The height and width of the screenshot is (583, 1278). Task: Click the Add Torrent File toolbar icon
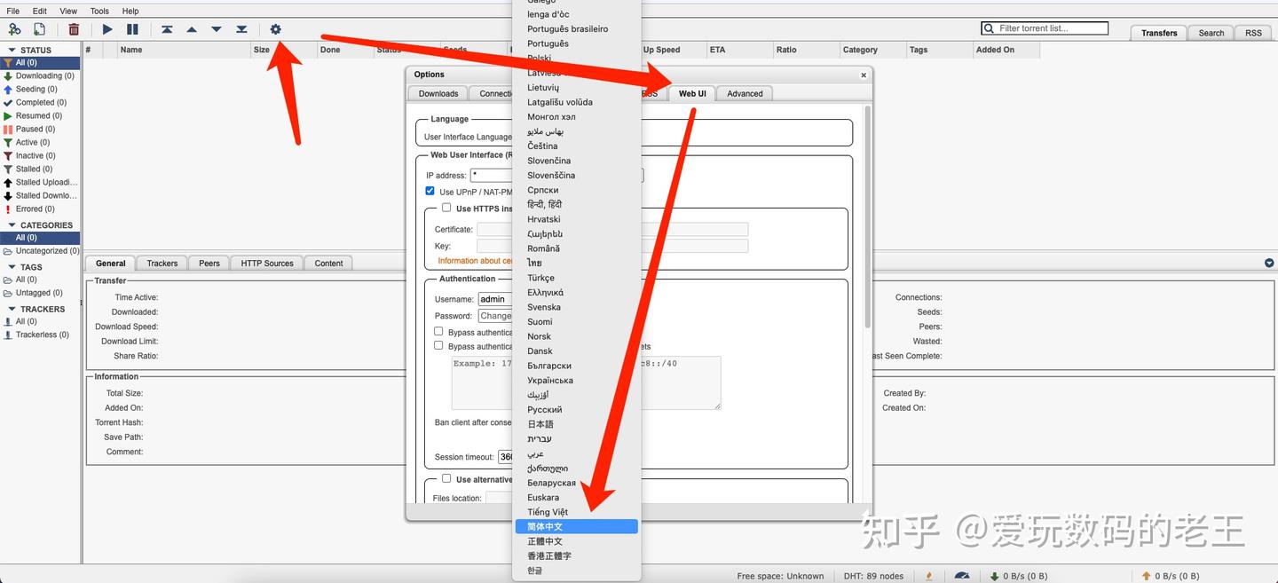tap(39, 29)
